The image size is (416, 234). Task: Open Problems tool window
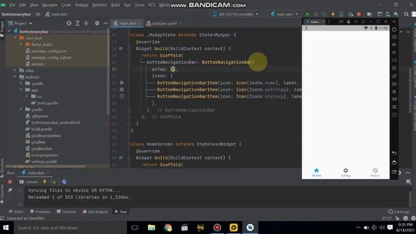(40, 212)
